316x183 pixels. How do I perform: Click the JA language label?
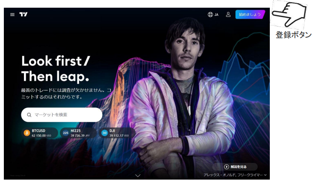pos(216,15)
